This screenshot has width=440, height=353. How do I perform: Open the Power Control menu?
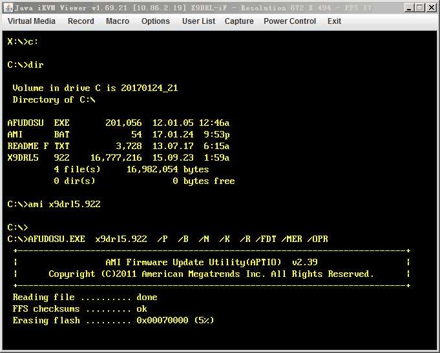290,21
